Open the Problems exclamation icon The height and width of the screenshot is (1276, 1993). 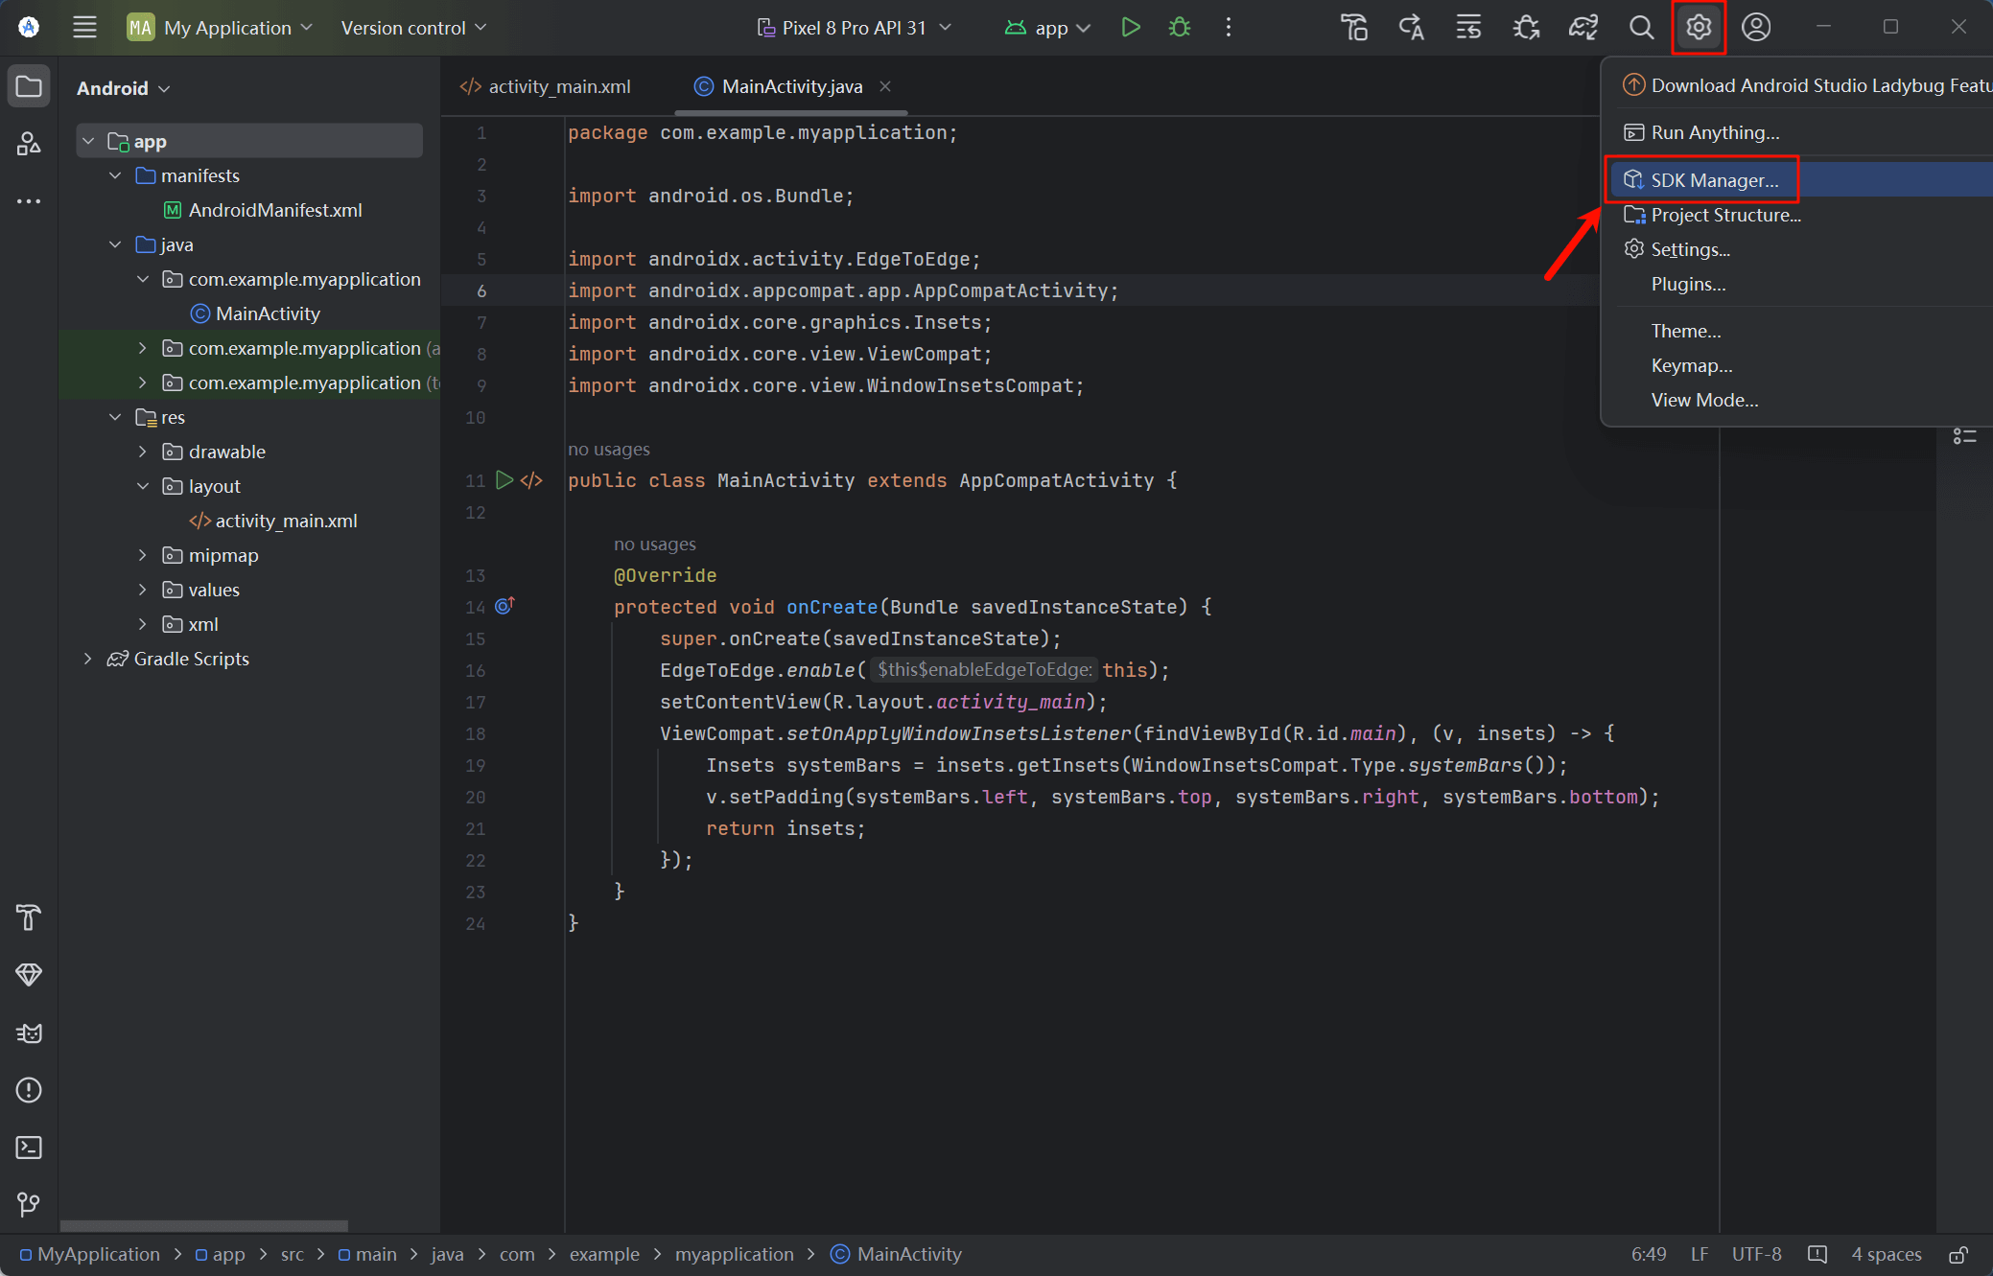[29, 1090]
